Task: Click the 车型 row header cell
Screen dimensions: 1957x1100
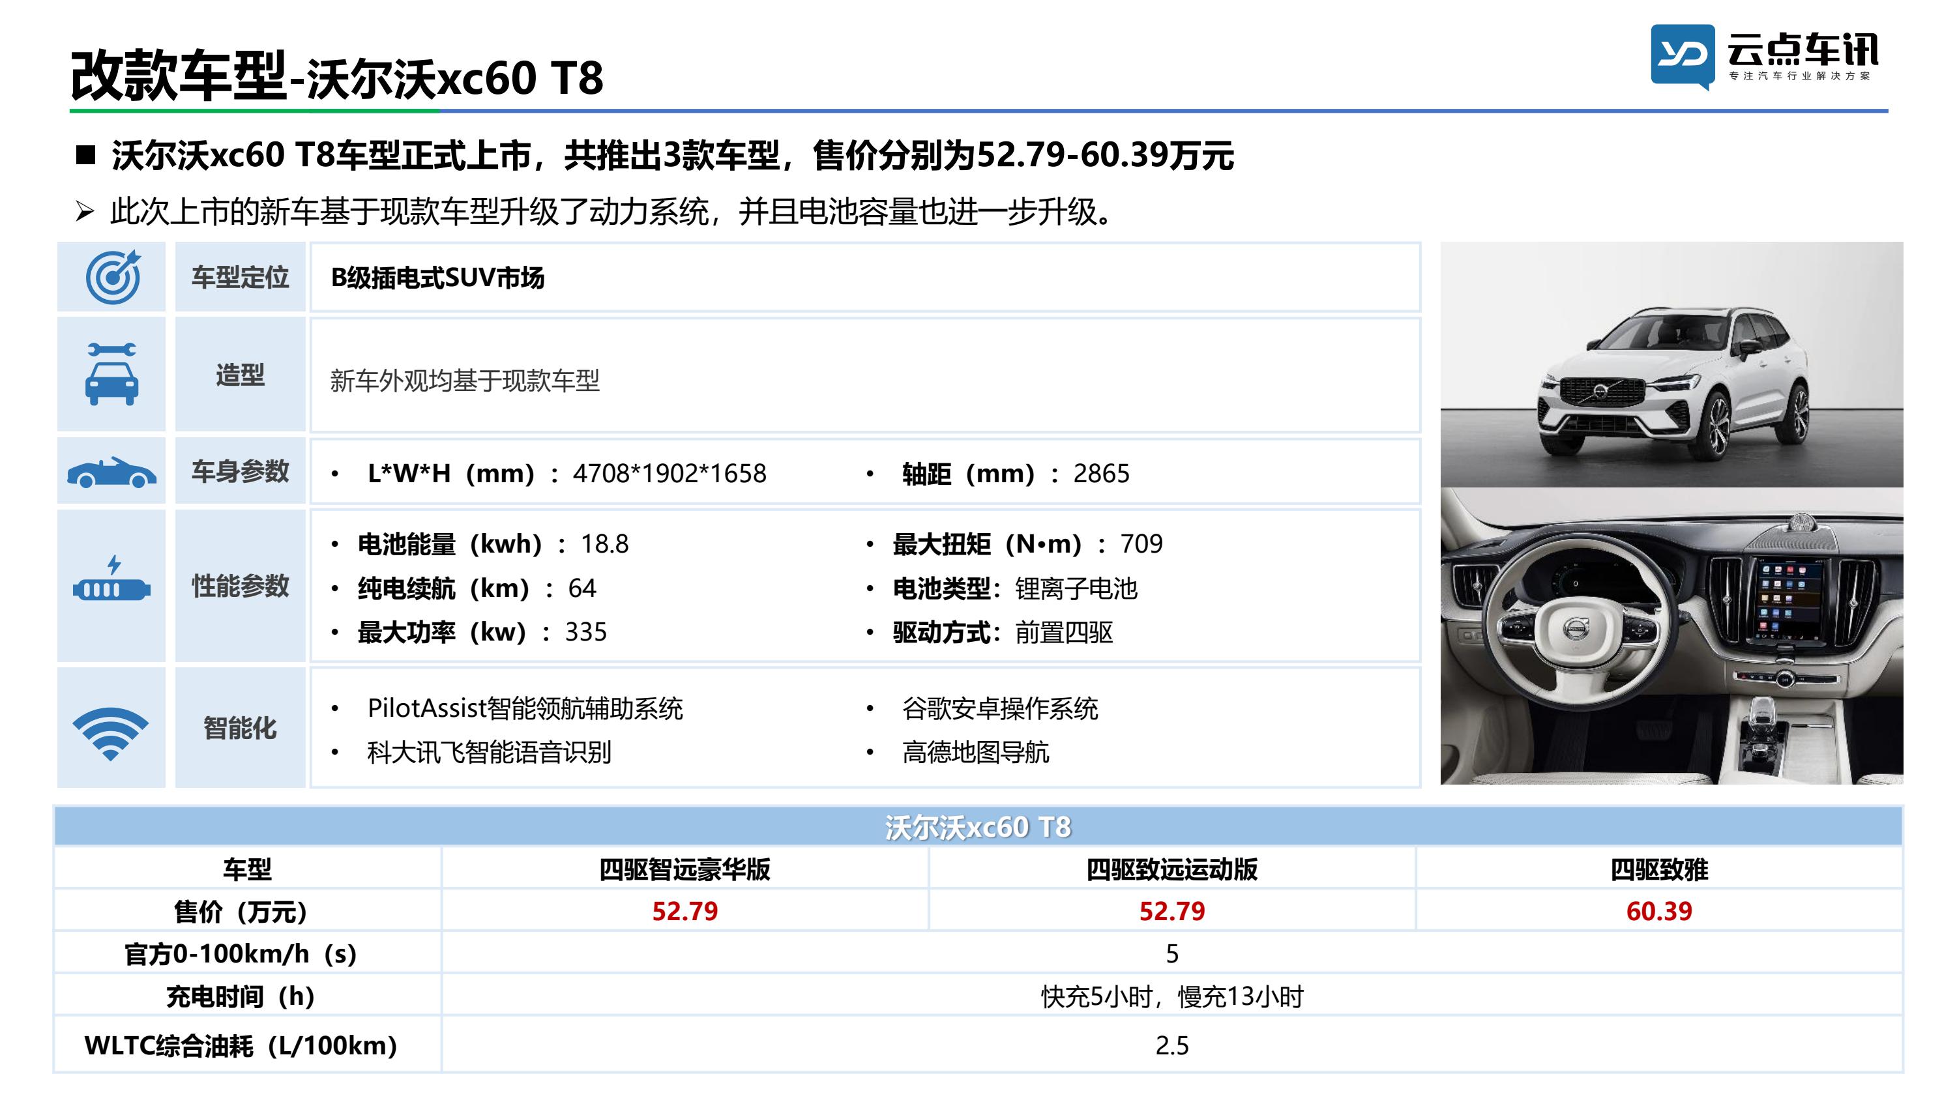Action: tap(248, 868)
